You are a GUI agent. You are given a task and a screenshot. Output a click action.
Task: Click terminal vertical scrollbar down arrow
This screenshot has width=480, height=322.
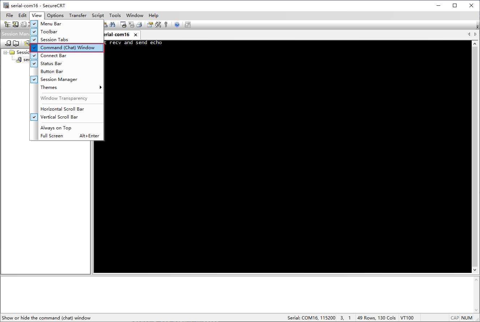tap(475, 270)
